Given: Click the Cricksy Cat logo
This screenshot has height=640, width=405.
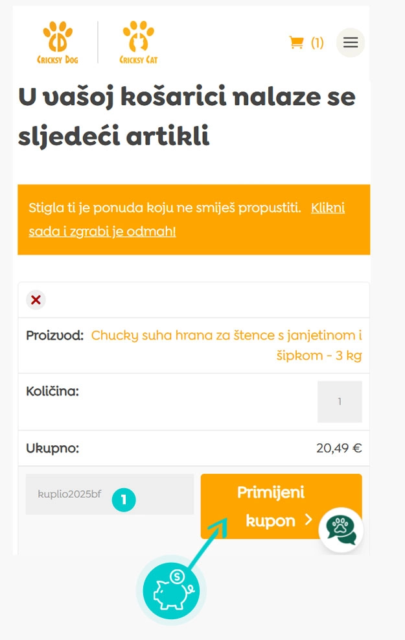Looking at the screenshot, I should (x=139, y=43).
